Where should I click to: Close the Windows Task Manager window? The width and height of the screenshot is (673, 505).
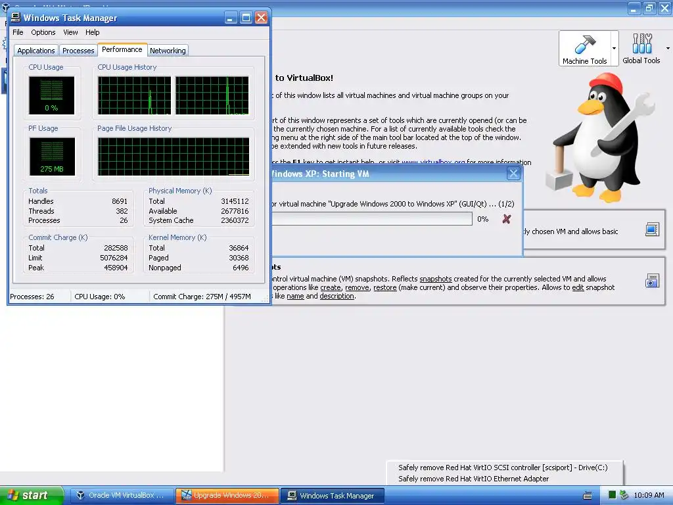click(261, 18)
